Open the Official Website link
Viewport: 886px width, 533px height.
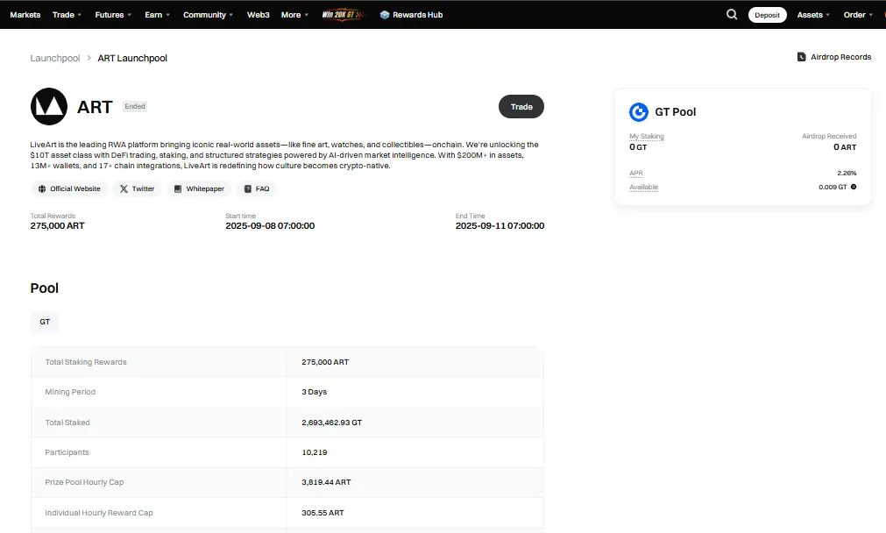pyautogui.click(x=69, y=188)
